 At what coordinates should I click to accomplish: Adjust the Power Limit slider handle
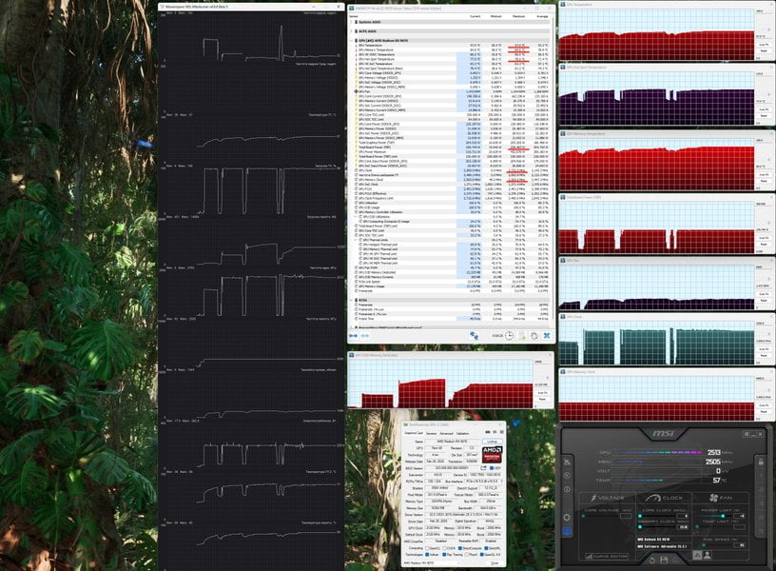click(x=723, y=516)
